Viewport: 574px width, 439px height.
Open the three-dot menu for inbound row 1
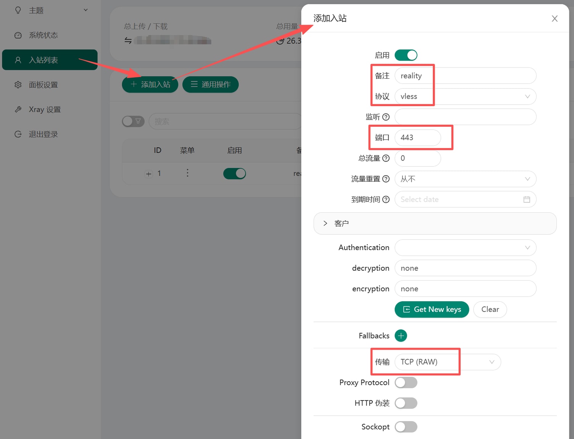tap(187, 173)
